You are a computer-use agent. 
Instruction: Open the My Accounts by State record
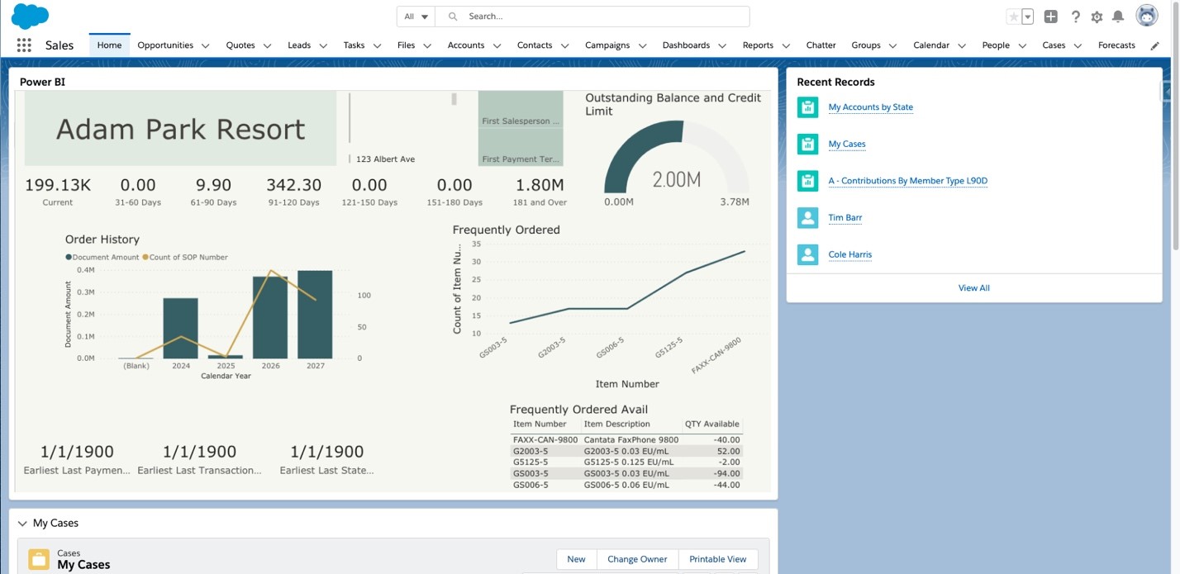coord(870,107)
